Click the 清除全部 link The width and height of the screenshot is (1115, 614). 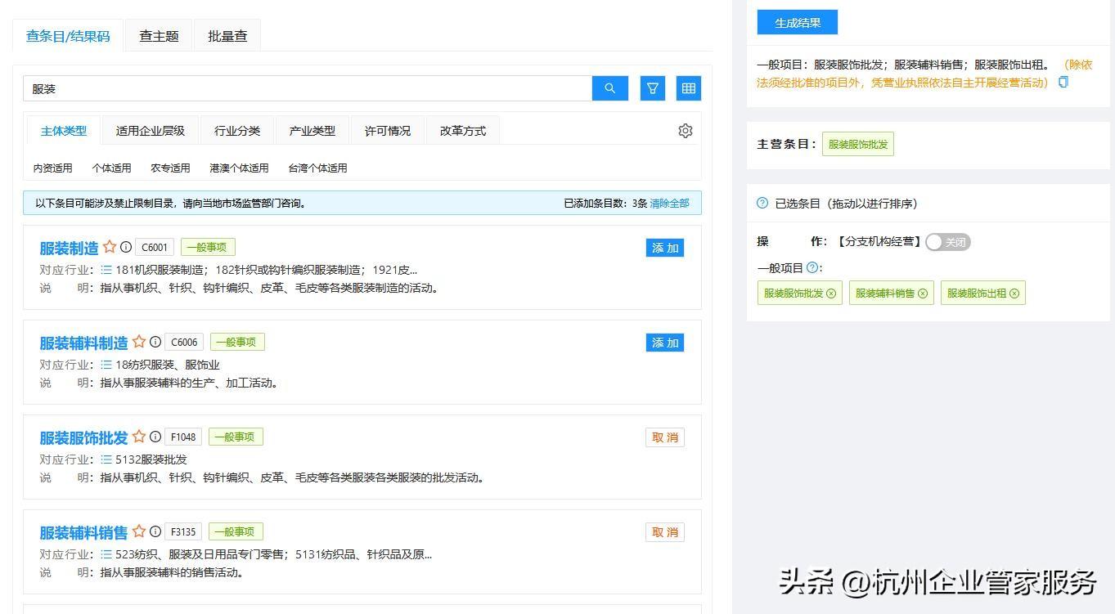[x=669, y=203]
